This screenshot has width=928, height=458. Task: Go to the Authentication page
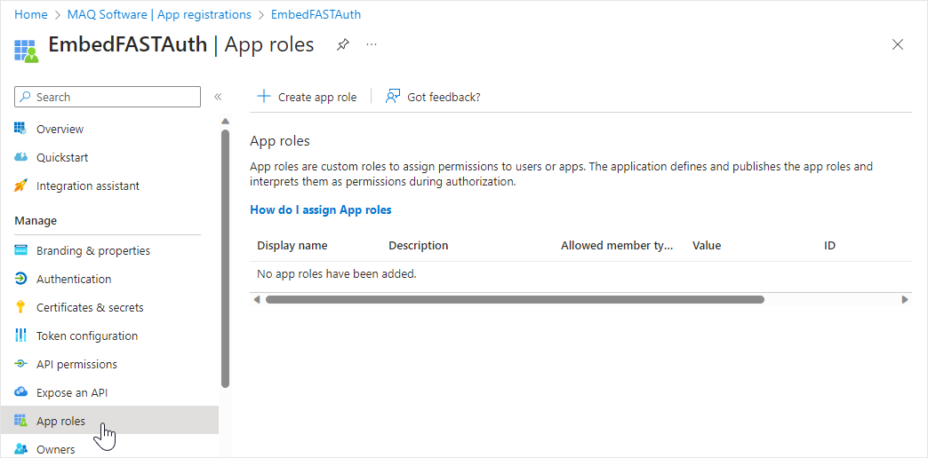[x=74, y=279]
